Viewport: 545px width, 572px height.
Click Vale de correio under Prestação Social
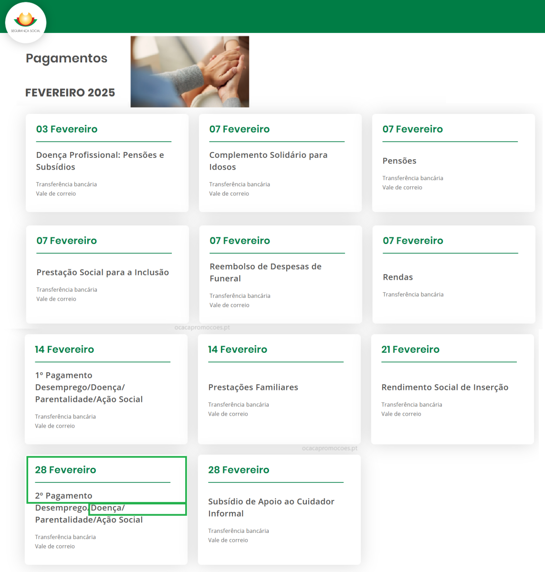(56, 299)
